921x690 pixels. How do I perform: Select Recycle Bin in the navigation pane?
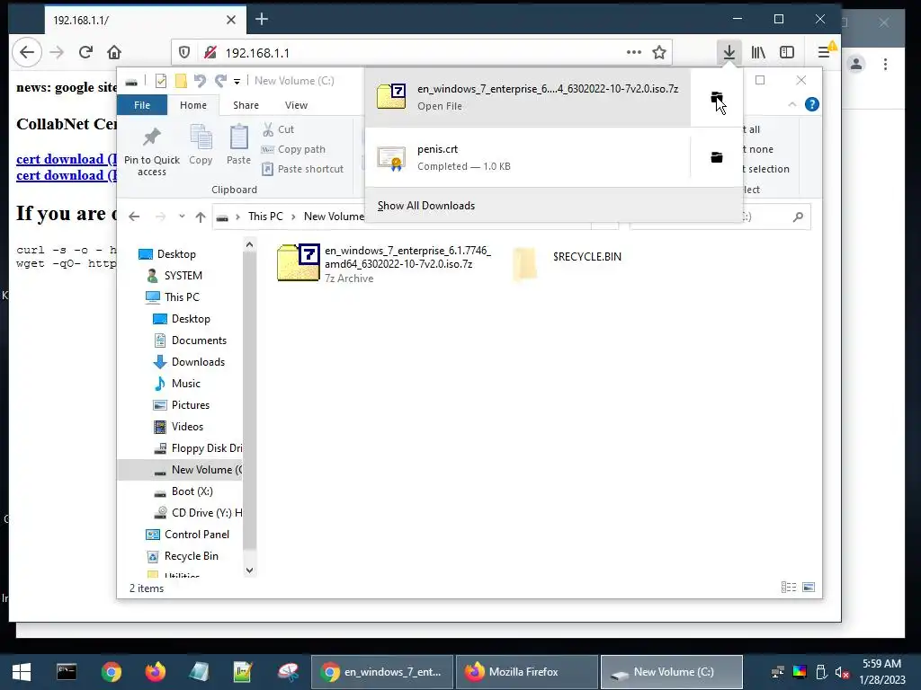pyautogui.click(x=182, y=556)
